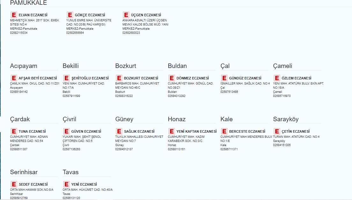Click the E icon next to Dönmez Eczanesi
Viewport: 352px width, 200px height.
click(172, 78)
